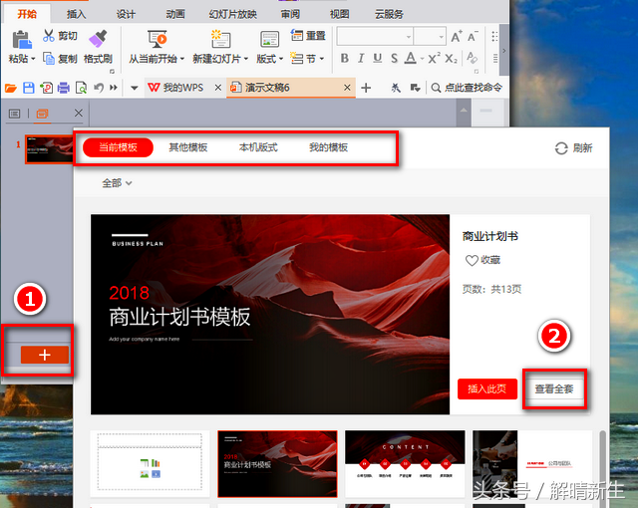Click the orange add slide plus button

pyautogui.click(x=45, y=355)
